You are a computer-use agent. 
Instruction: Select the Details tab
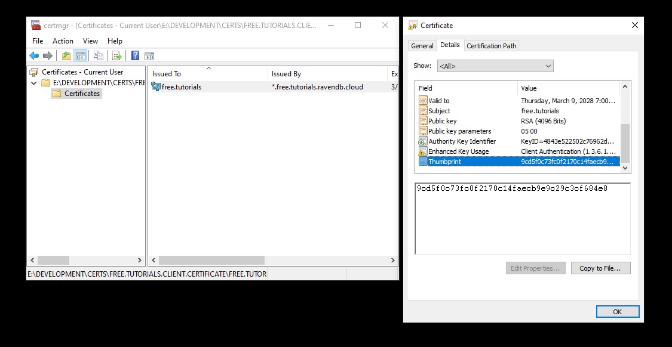(x=450, y=45)
